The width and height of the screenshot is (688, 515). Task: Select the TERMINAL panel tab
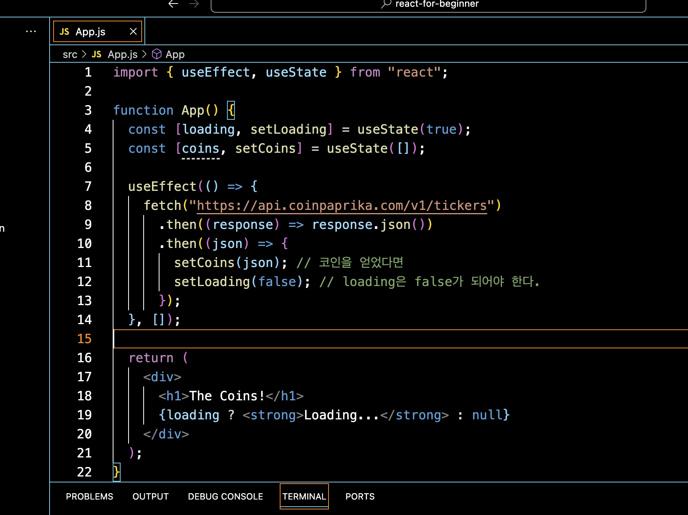click(x=304, y=496)
